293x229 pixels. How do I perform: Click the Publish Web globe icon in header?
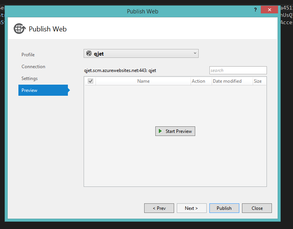tap(19, 29)
